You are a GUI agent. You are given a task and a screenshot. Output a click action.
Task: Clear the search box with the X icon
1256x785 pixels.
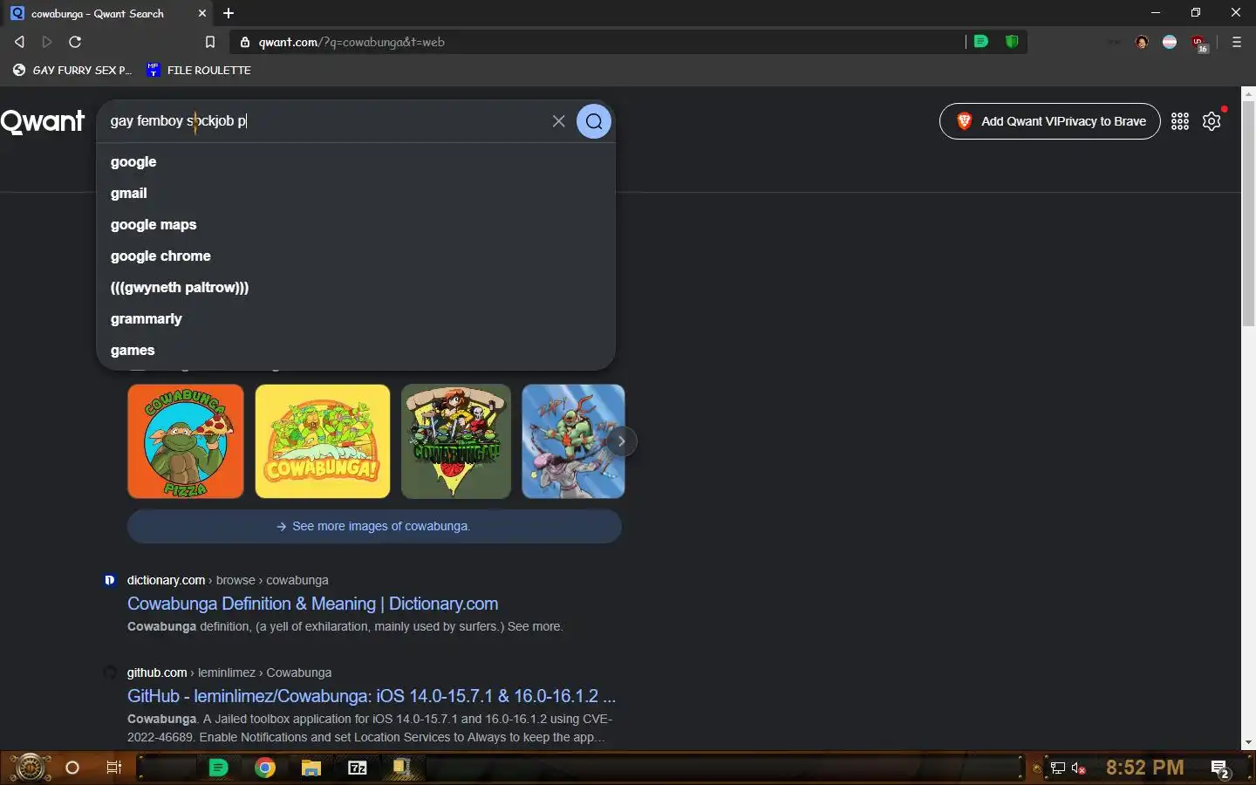pyautogui.click(x=559, y=121)
